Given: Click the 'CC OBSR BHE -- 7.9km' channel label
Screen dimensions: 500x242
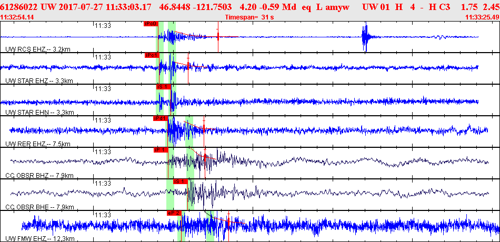Looking at the screenshot, I should tap(39, 207).
